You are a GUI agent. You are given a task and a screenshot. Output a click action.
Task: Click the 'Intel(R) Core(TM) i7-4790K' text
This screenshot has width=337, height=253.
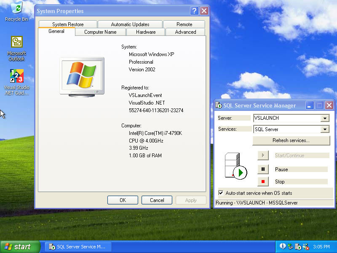point(155,133)
